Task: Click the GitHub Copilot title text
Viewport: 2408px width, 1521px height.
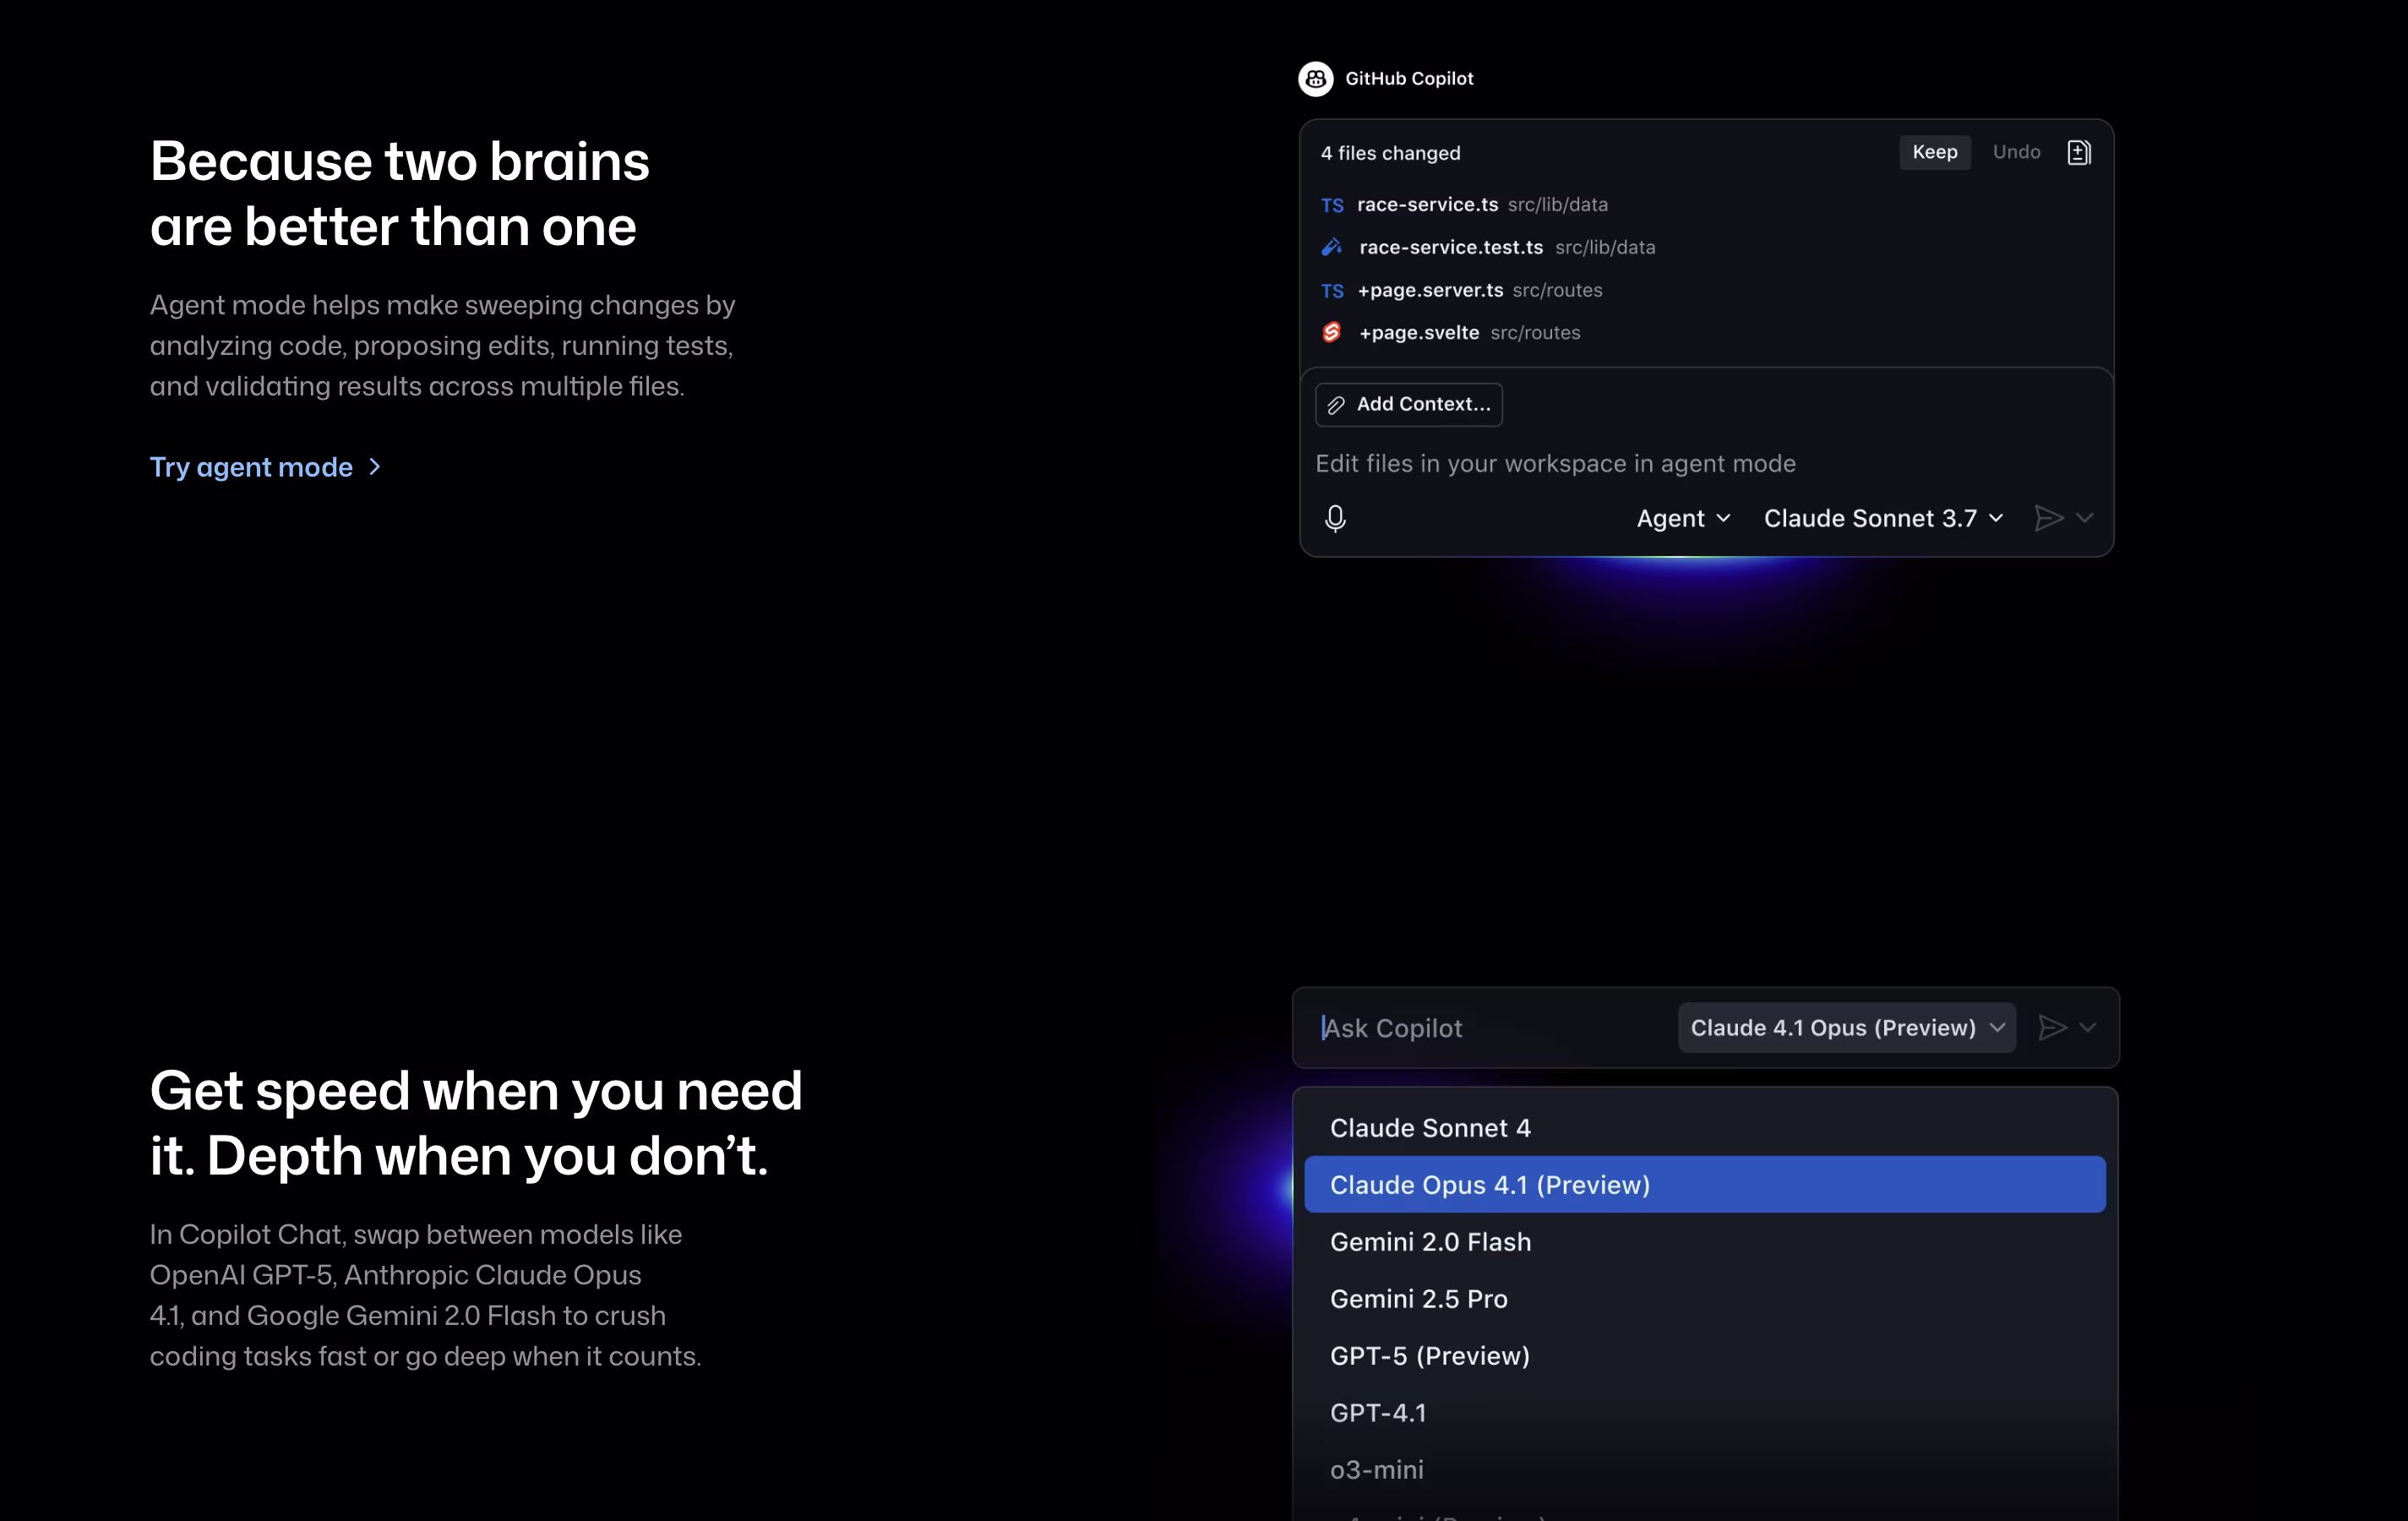Action: pos(1409,79)
